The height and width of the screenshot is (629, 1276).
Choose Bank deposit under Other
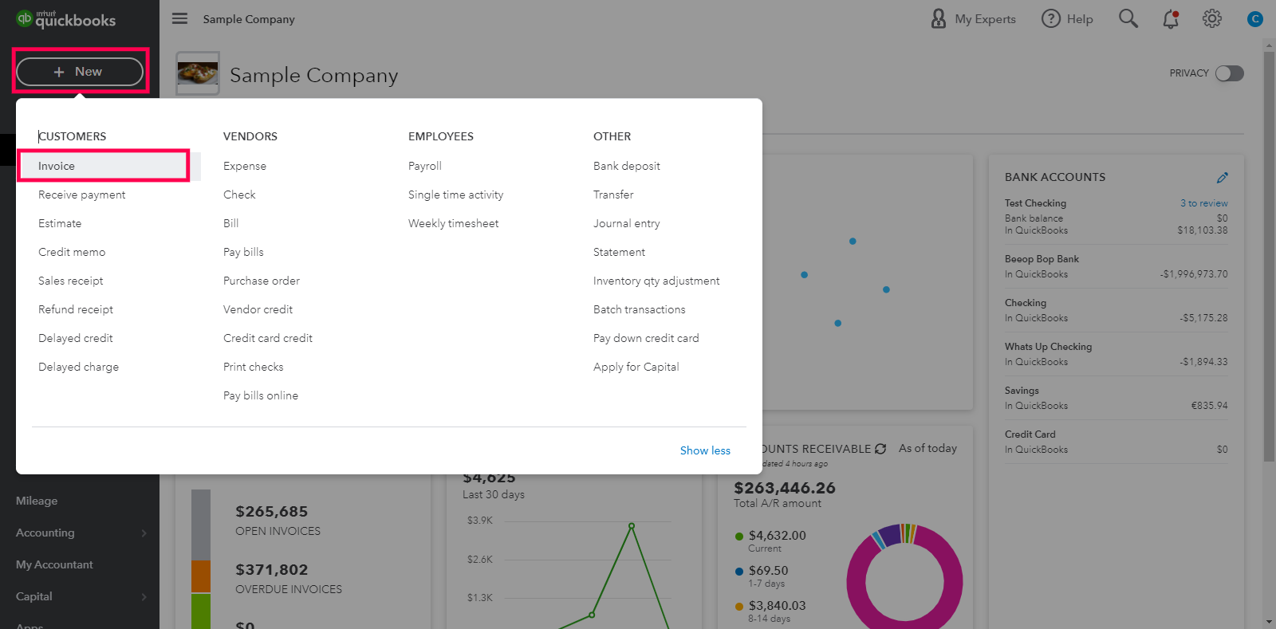tap(627, 166)
